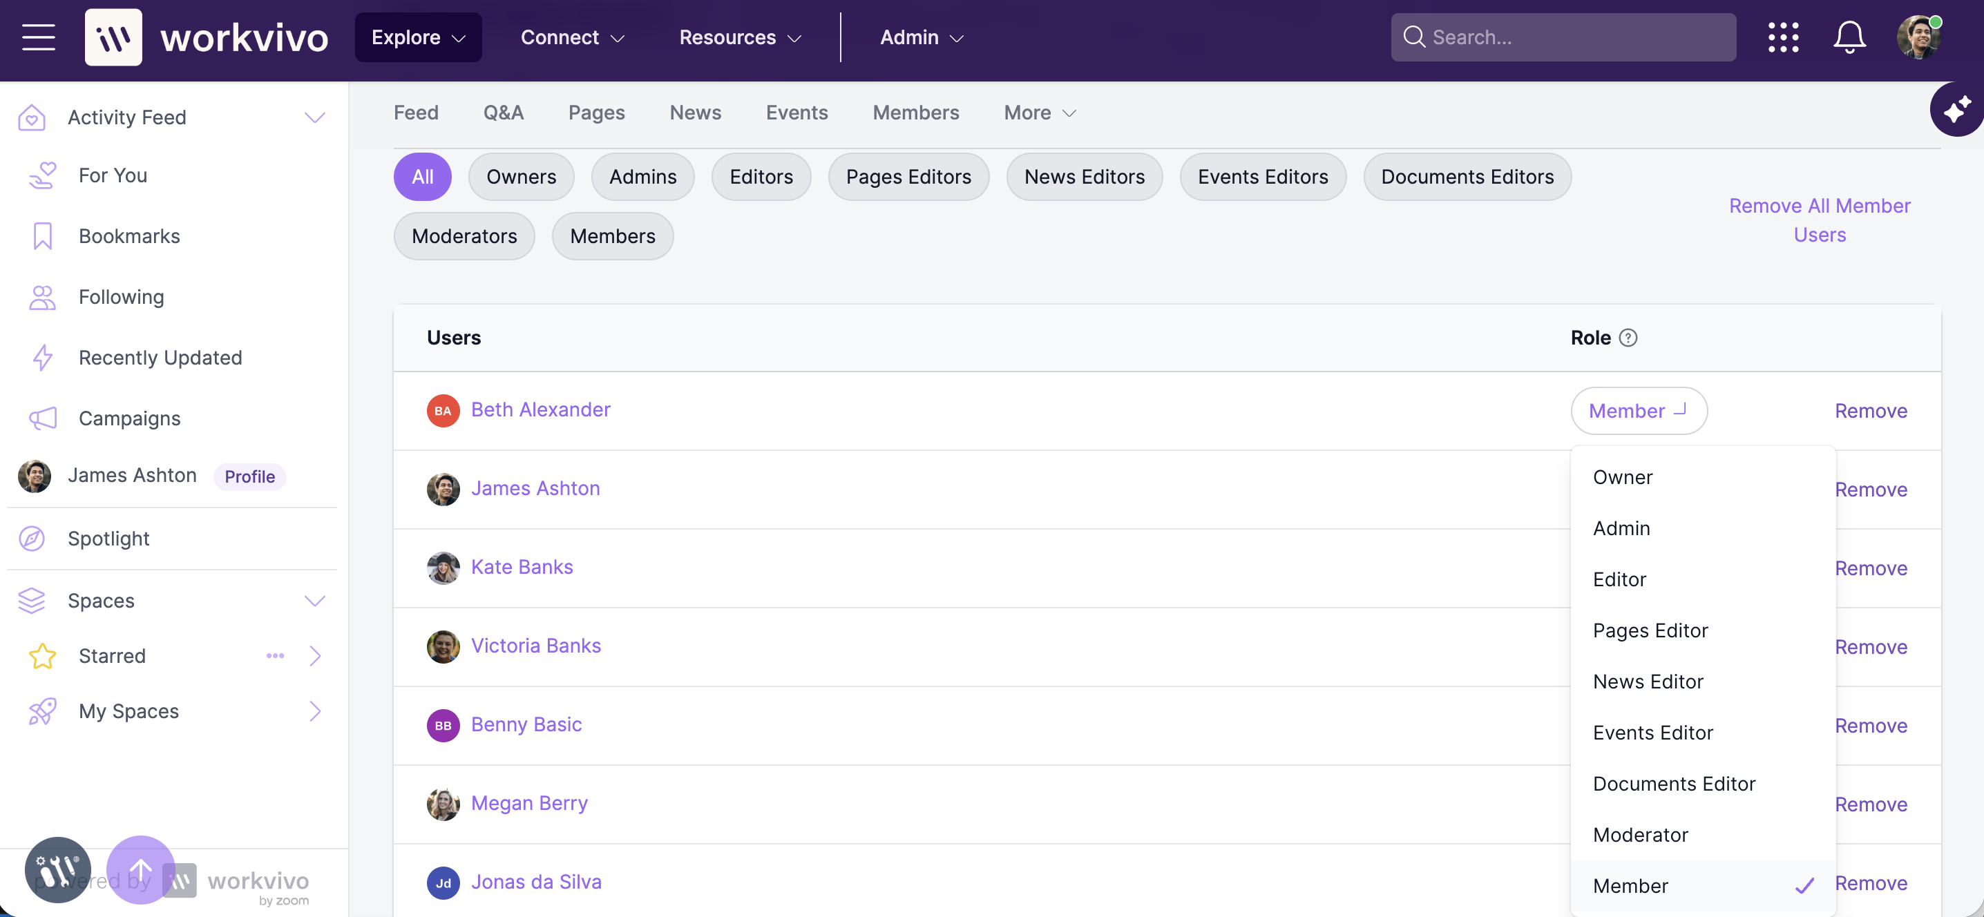Click the Starred star icon
The image size is (1984, 917).
pyautogui.click(x=42, y=656)
